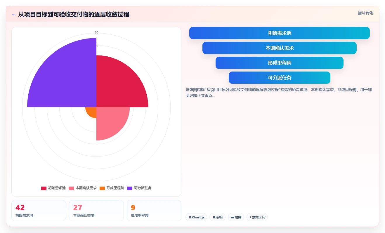Select the 可分派任务 funnel bar
The height and width of the screenshot is (233, 385).
[280, 78]
